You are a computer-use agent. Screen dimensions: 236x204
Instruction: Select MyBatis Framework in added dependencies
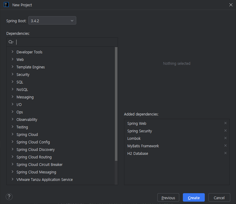(x=177, y=146)
